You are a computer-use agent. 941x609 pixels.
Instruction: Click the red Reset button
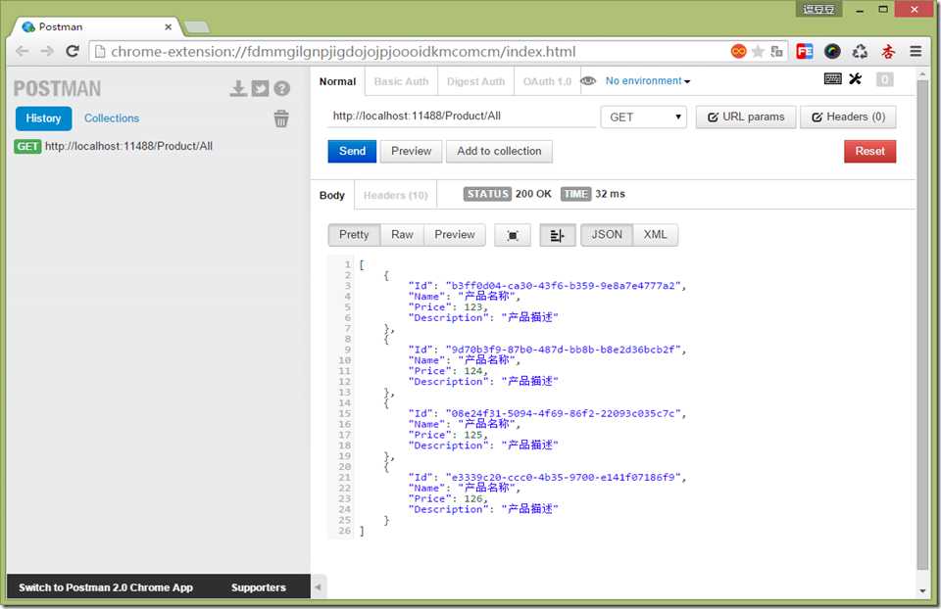869,151
